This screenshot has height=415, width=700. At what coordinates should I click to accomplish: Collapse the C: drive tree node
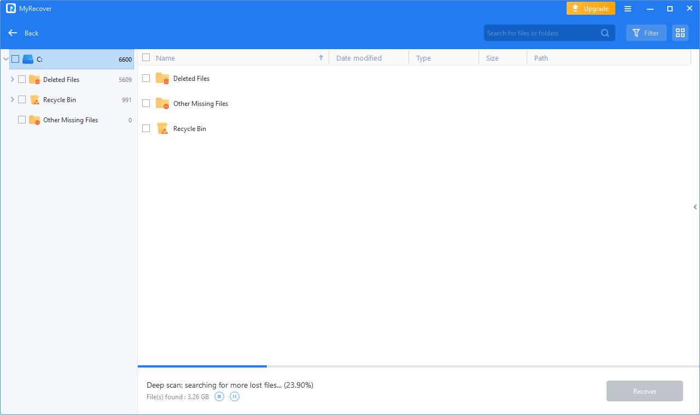[5, 59]
